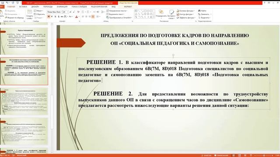Open columns options

tap(98, 17)
